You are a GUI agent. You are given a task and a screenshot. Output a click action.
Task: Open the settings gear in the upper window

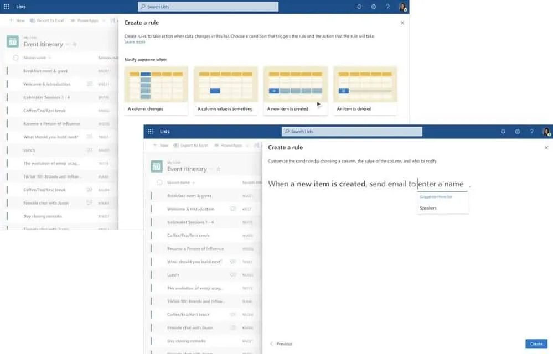[374, 7]
